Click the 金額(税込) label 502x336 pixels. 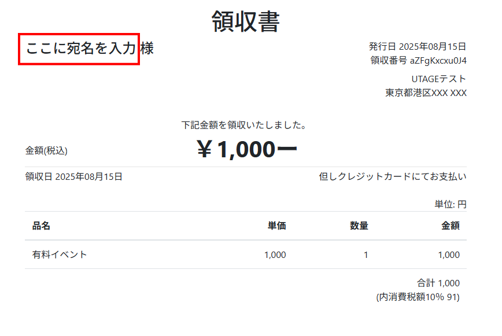46,150
